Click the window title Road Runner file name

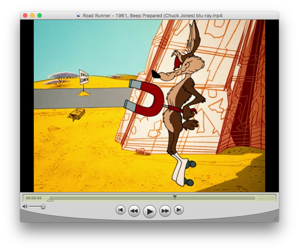[x=153, y=15]
